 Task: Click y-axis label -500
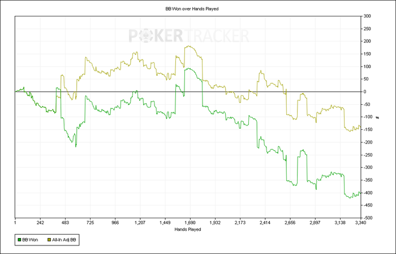point(368,218)
